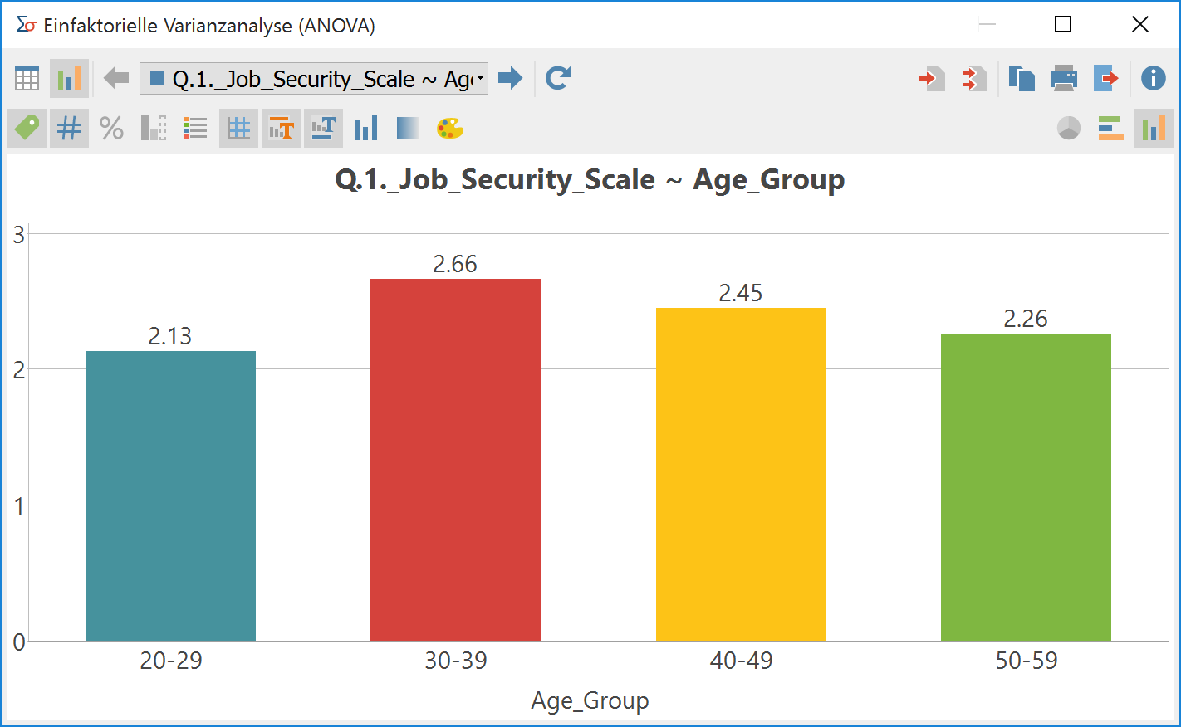1181x727 pixels.
Task: Export the chart via blue export icon
Action: click(1105, 79)
